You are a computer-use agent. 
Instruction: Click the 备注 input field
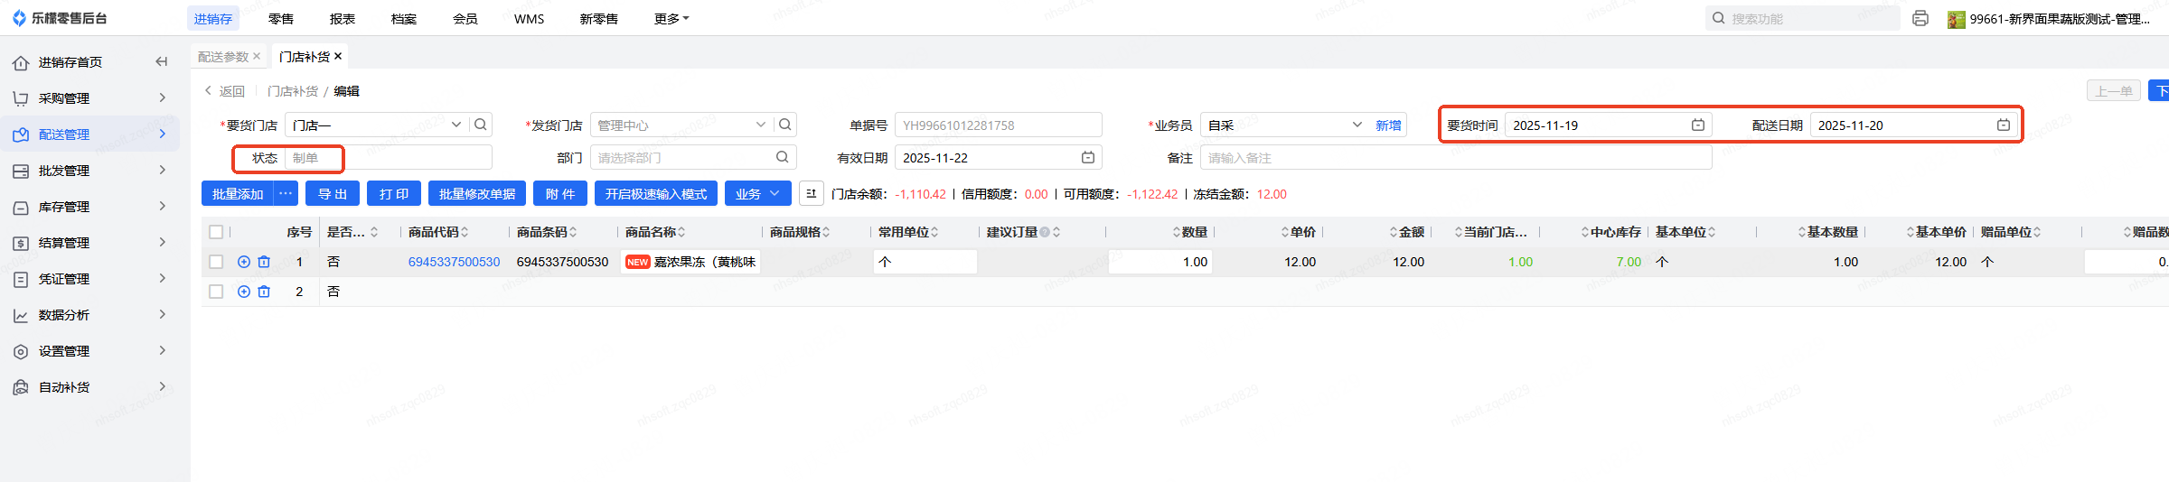pos(1456,157)
